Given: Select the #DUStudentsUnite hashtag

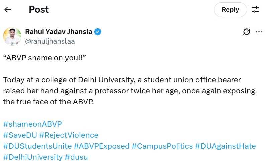Looking at the screenshot, I should tap(37, 146).
